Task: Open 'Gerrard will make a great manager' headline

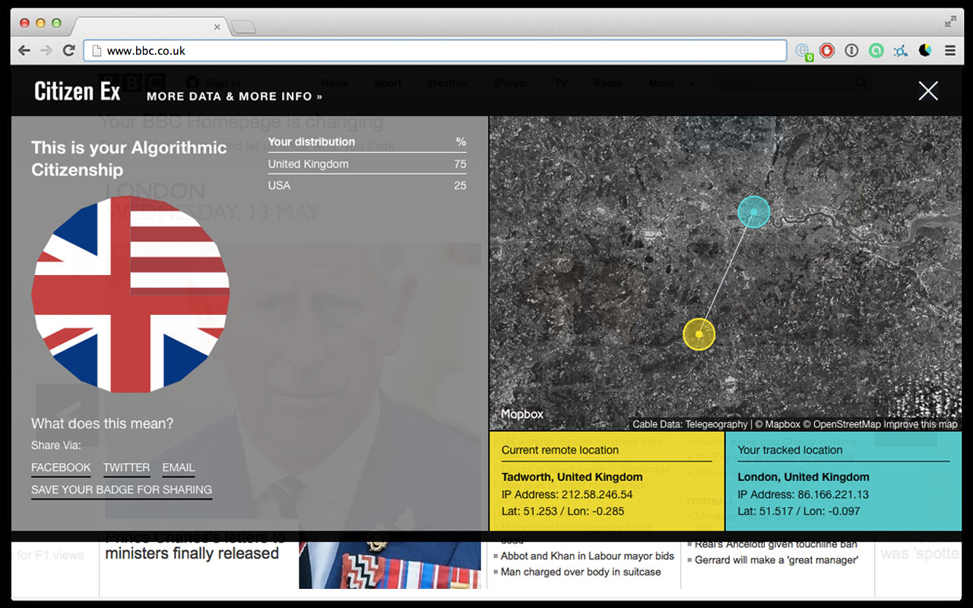Action: click(x=776, y=560)
